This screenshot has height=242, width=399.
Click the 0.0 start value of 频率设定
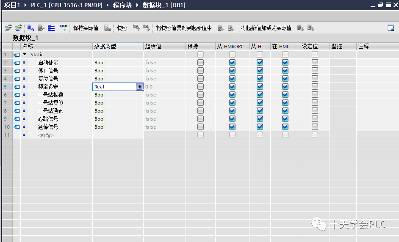pos(164,87)
